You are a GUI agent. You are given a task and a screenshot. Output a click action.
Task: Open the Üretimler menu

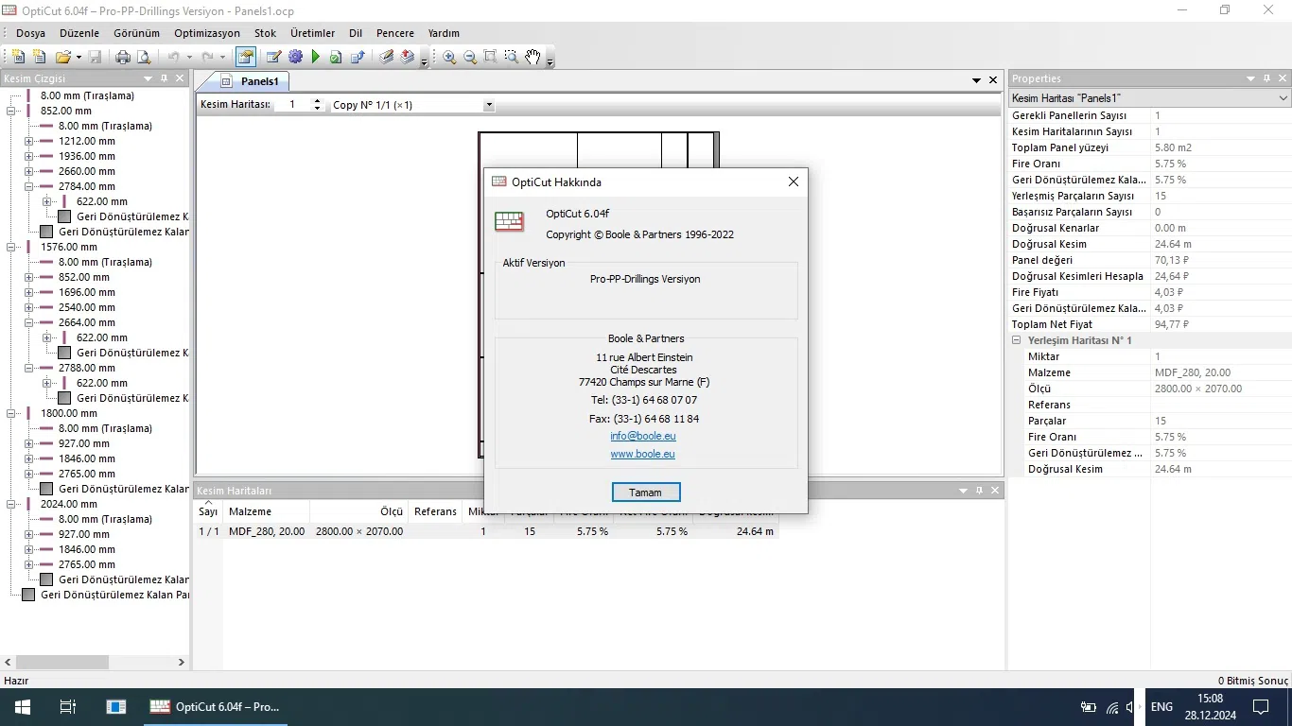pyautogui.click(x=314, y=33)
